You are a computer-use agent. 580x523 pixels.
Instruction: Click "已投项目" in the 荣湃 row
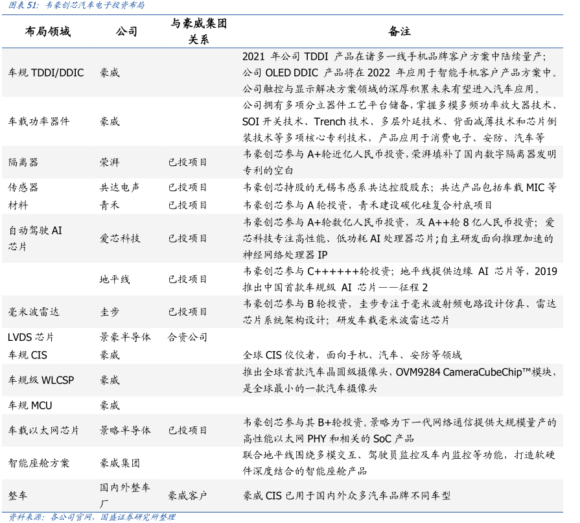(187, 162)
